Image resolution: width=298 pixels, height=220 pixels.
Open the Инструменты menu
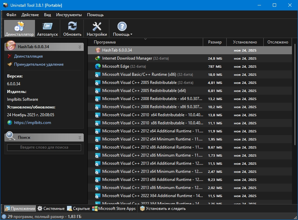[x=69, y=15]
